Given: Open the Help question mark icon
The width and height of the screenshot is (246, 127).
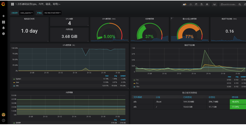Looking at the screenshot, I should [3, 120].
